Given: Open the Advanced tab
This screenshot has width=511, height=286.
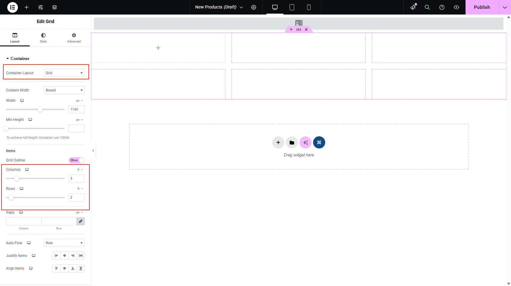Looking at the screenshot, I should pos(74,37).
